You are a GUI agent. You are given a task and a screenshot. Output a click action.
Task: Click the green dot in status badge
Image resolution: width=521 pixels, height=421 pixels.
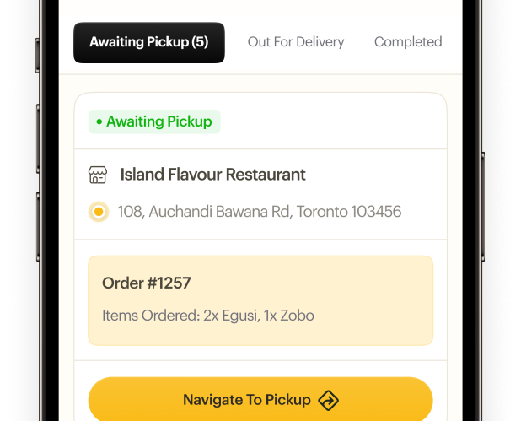click(x=99, y=122)
